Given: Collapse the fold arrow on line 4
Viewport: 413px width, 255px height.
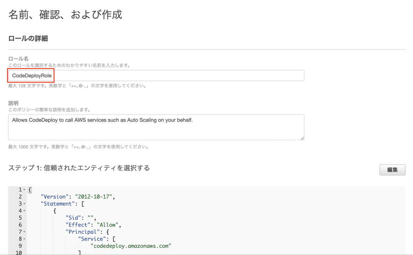Looking at the screenshot, I should [24, 211].
